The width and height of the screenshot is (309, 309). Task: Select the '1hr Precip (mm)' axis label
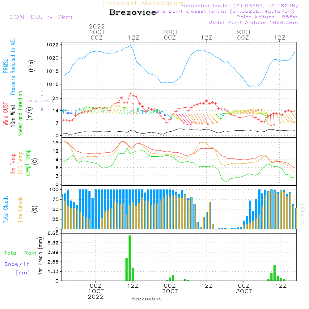[x=40, y=256]
